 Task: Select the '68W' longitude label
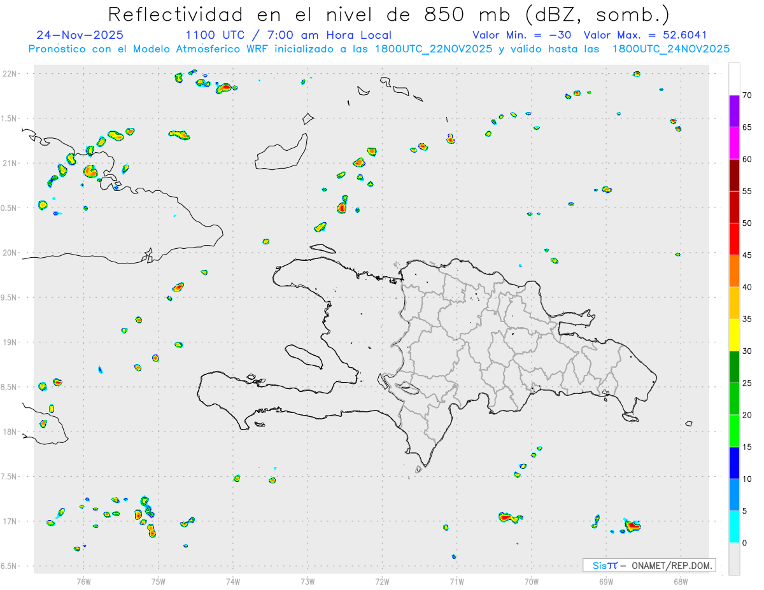pos(681,581)
